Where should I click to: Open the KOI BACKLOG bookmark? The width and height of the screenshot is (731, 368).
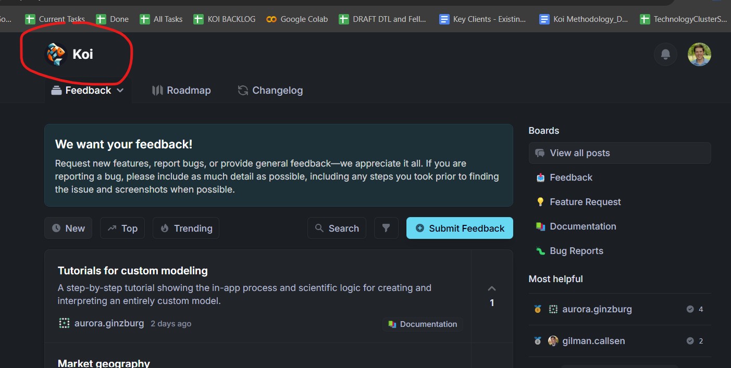point(225,19)
